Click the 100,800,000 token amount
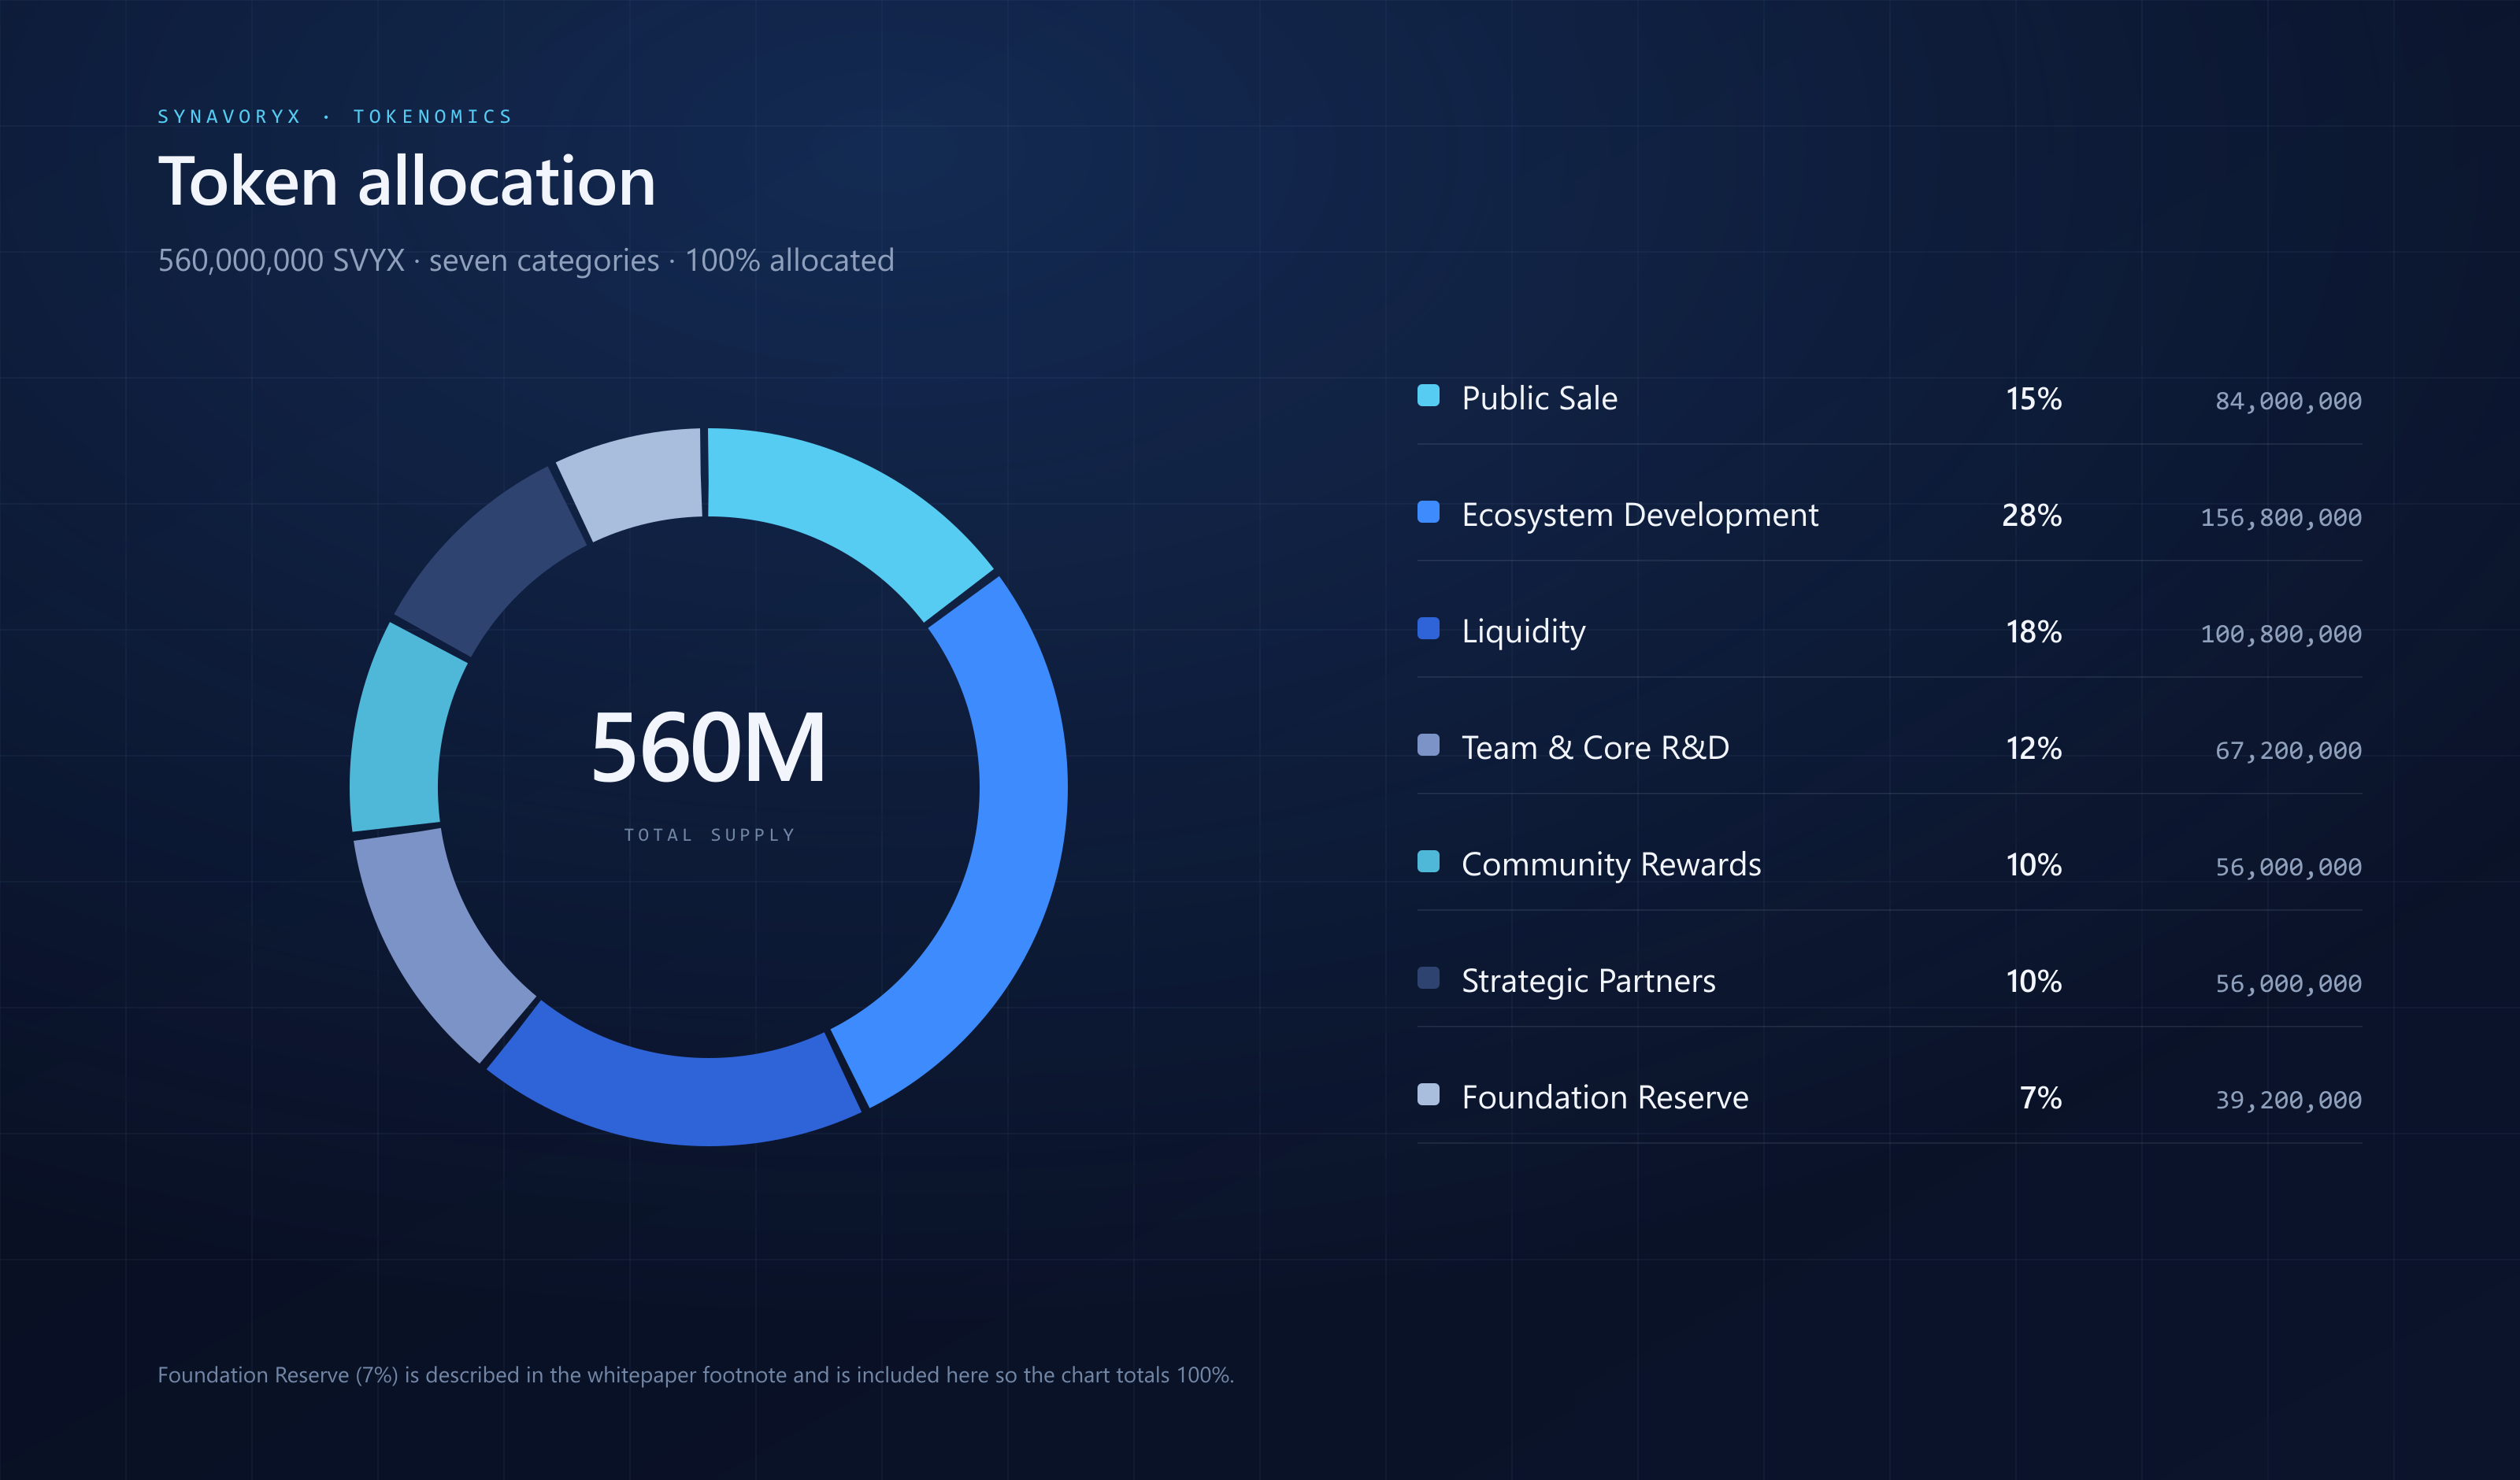 coord(2281,634)
